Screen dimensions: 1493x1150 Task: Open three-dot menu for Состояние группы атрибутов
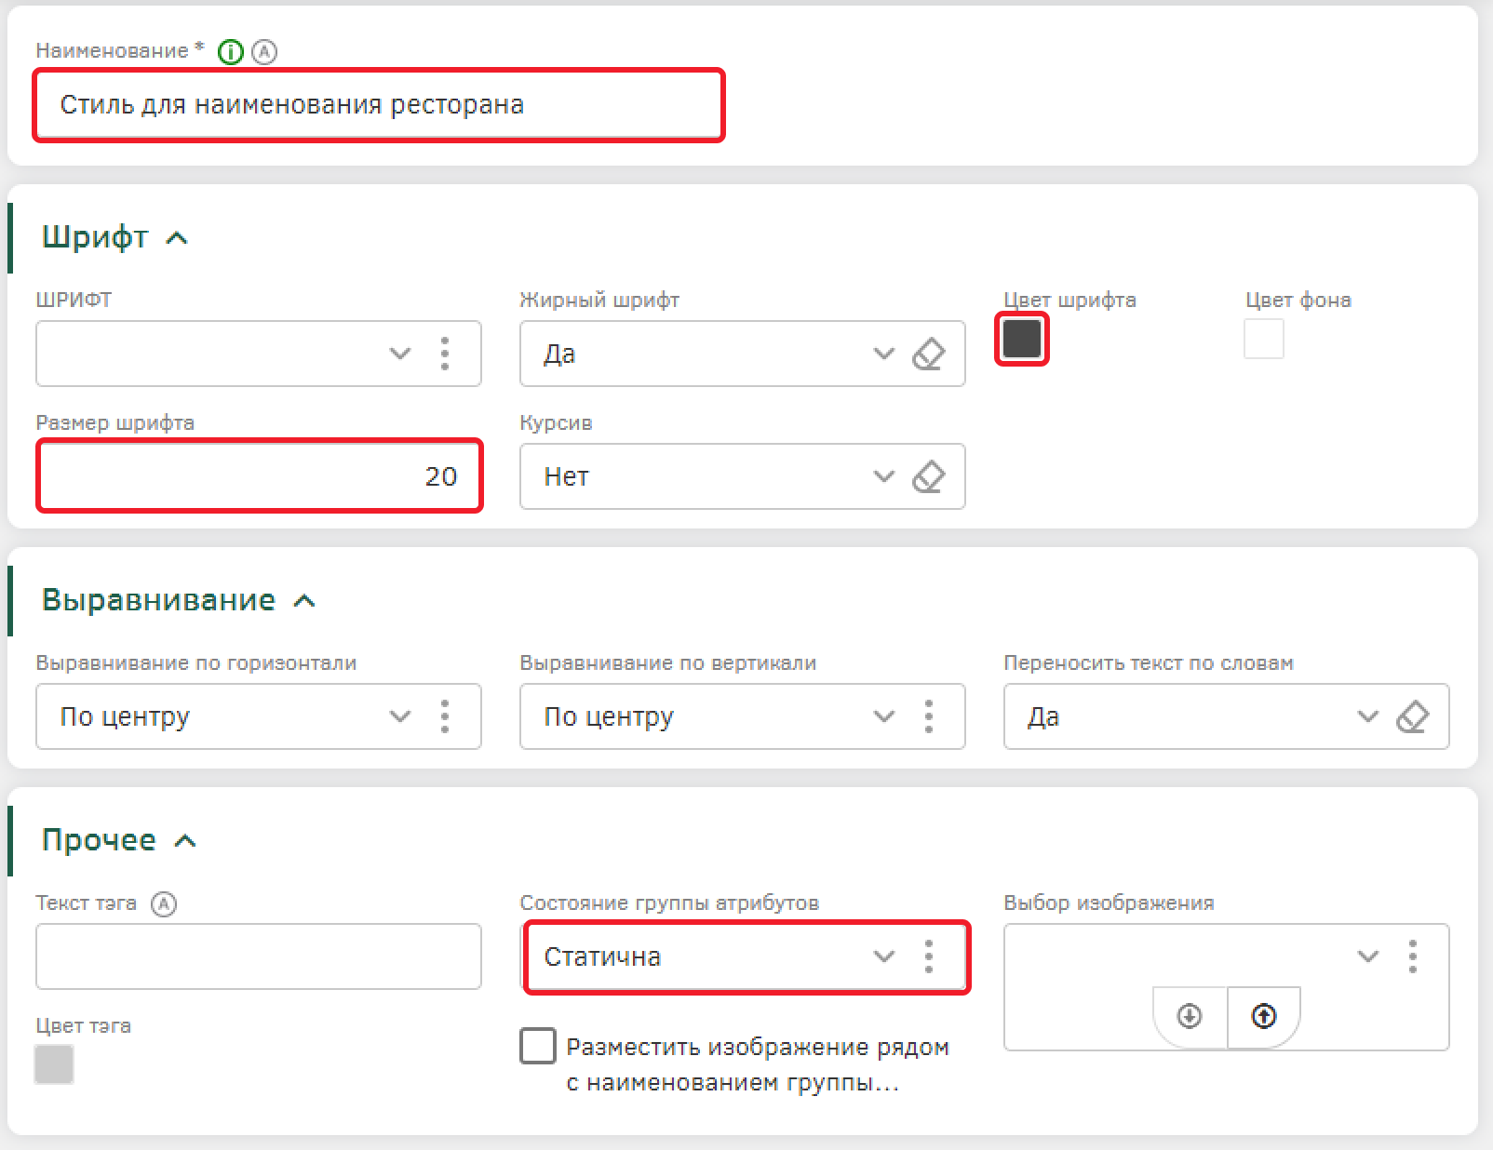(x=928, y=956)
